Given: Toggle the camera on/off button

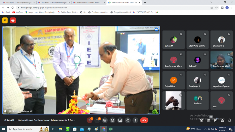Looking at the screenshot, I should click(97, 120).
